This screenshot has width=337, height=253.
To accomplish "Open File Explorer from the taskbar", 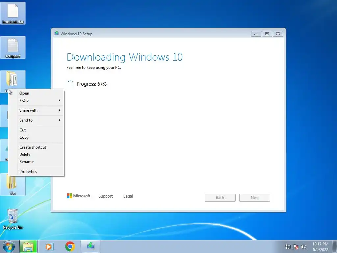I will click(28, 246).
